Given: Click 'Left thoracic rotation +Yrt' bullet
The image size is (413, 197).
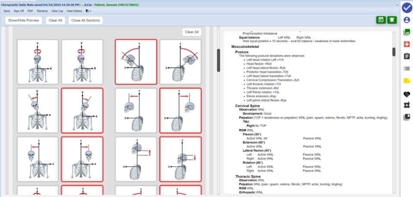Looking at the screenshot, I should 263,84.
